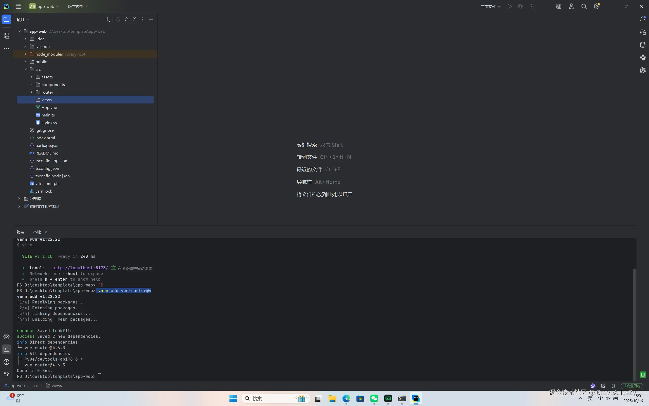Image resolution: width=649 pixels, height=406 pixels.
Task: Click select opened file target icon
Action: pos(118,19)
